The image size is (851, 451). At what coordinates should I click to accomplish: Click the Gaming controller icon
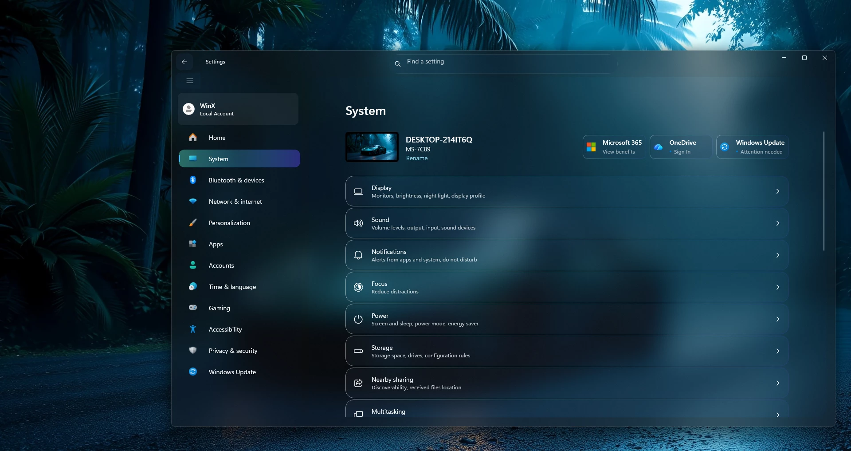(193, 308)
